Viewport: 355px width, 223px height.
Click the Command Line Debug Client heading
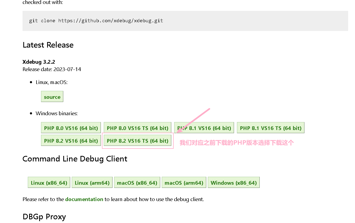click(75, 159)
